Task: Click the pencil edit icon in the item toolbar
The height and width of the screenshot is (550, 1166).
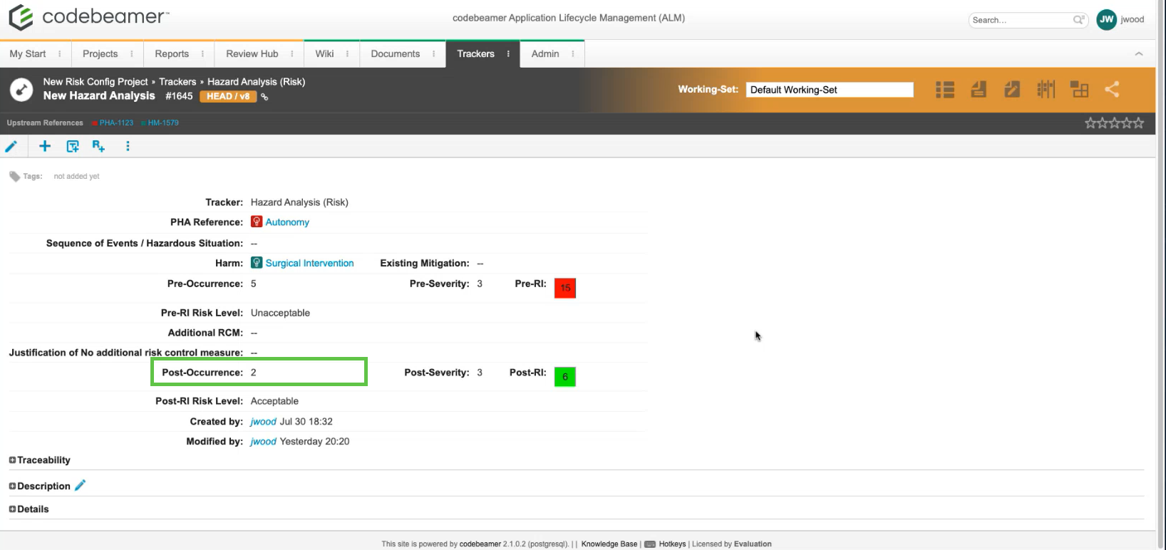Action: pyautogui.click(x=11, y=147)
